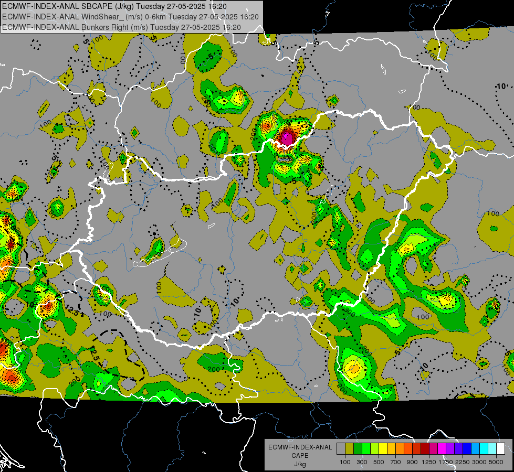Click the pale cyan swatch before 5000
The height and width of the screenshot is (472, 514).
(x=492, y=449)
